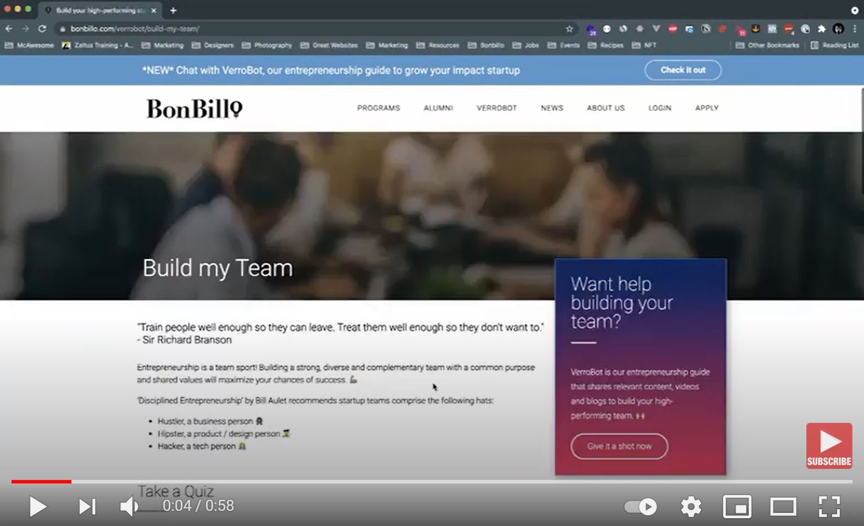864x526 pixels.
Task: Close the Build your high-performing tab
Action: [153, 10]
